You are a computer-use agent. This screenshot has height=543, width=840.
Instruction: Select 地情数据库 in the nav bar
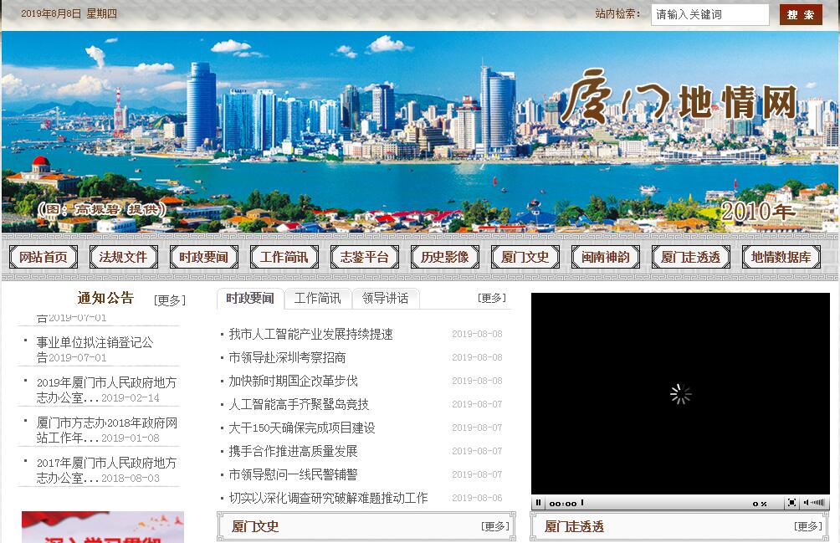781,257
